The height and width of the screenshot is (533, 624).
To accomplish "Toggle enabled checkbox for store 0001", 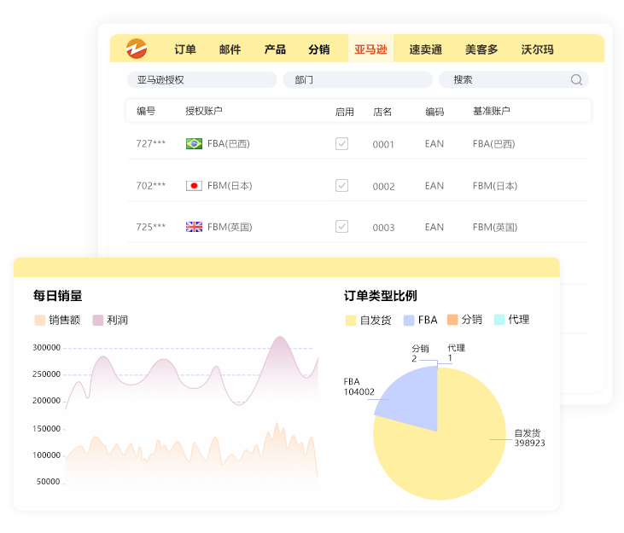I will click(x=341, y=144).
